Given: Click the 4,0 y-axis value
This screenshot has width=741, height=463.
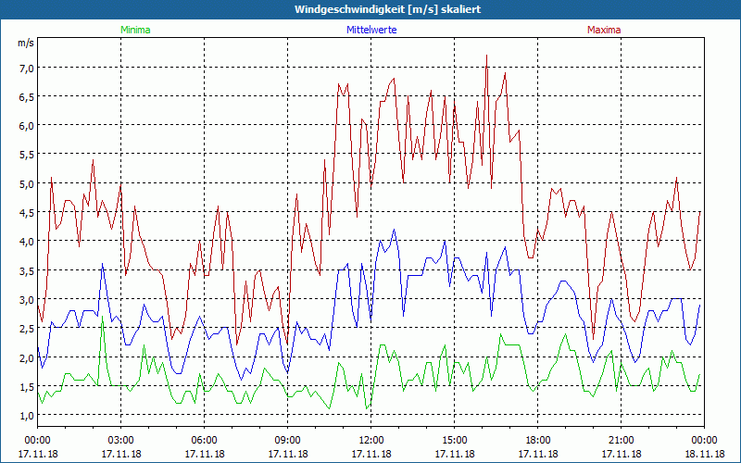Looking at the screenshot, I should click(x=27, y=242).
